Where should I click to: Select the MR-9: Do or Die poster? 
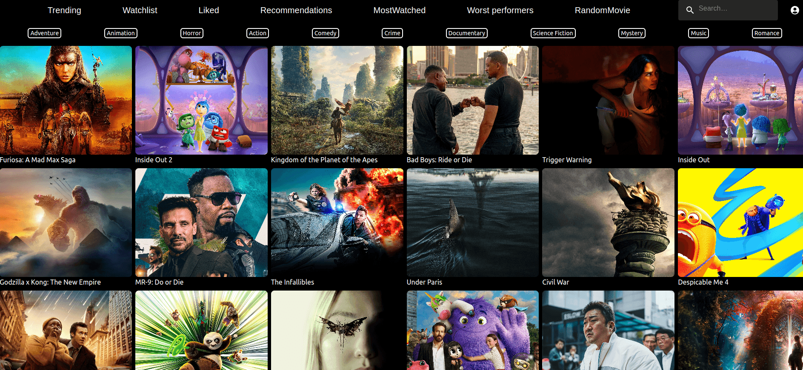tap(201, 223)
